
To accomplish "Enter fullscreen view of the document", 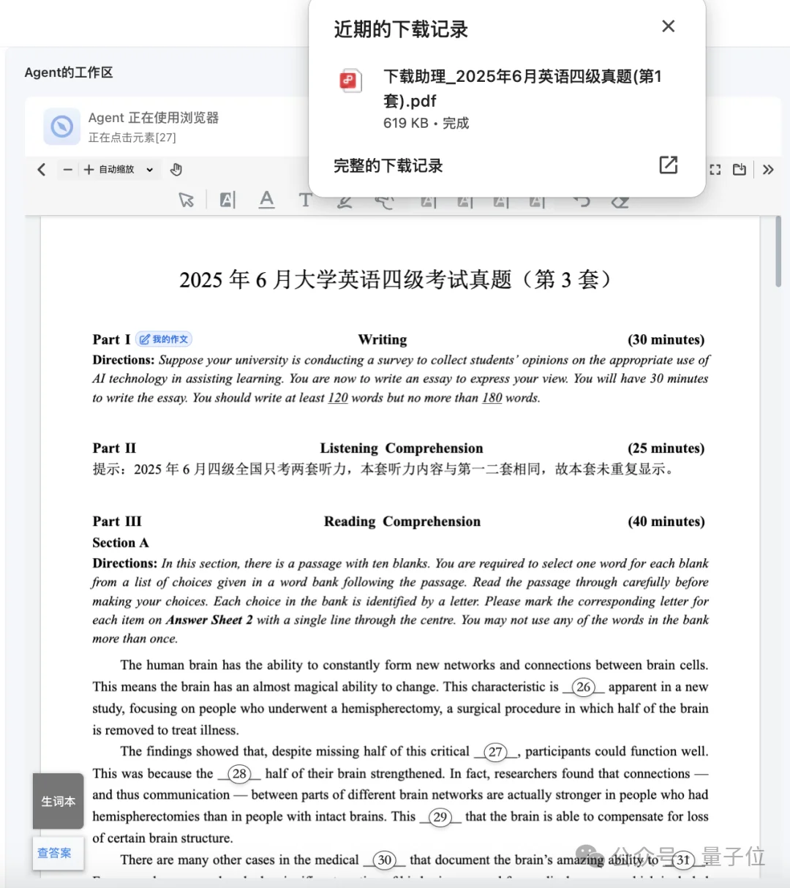I will [715, 169].
